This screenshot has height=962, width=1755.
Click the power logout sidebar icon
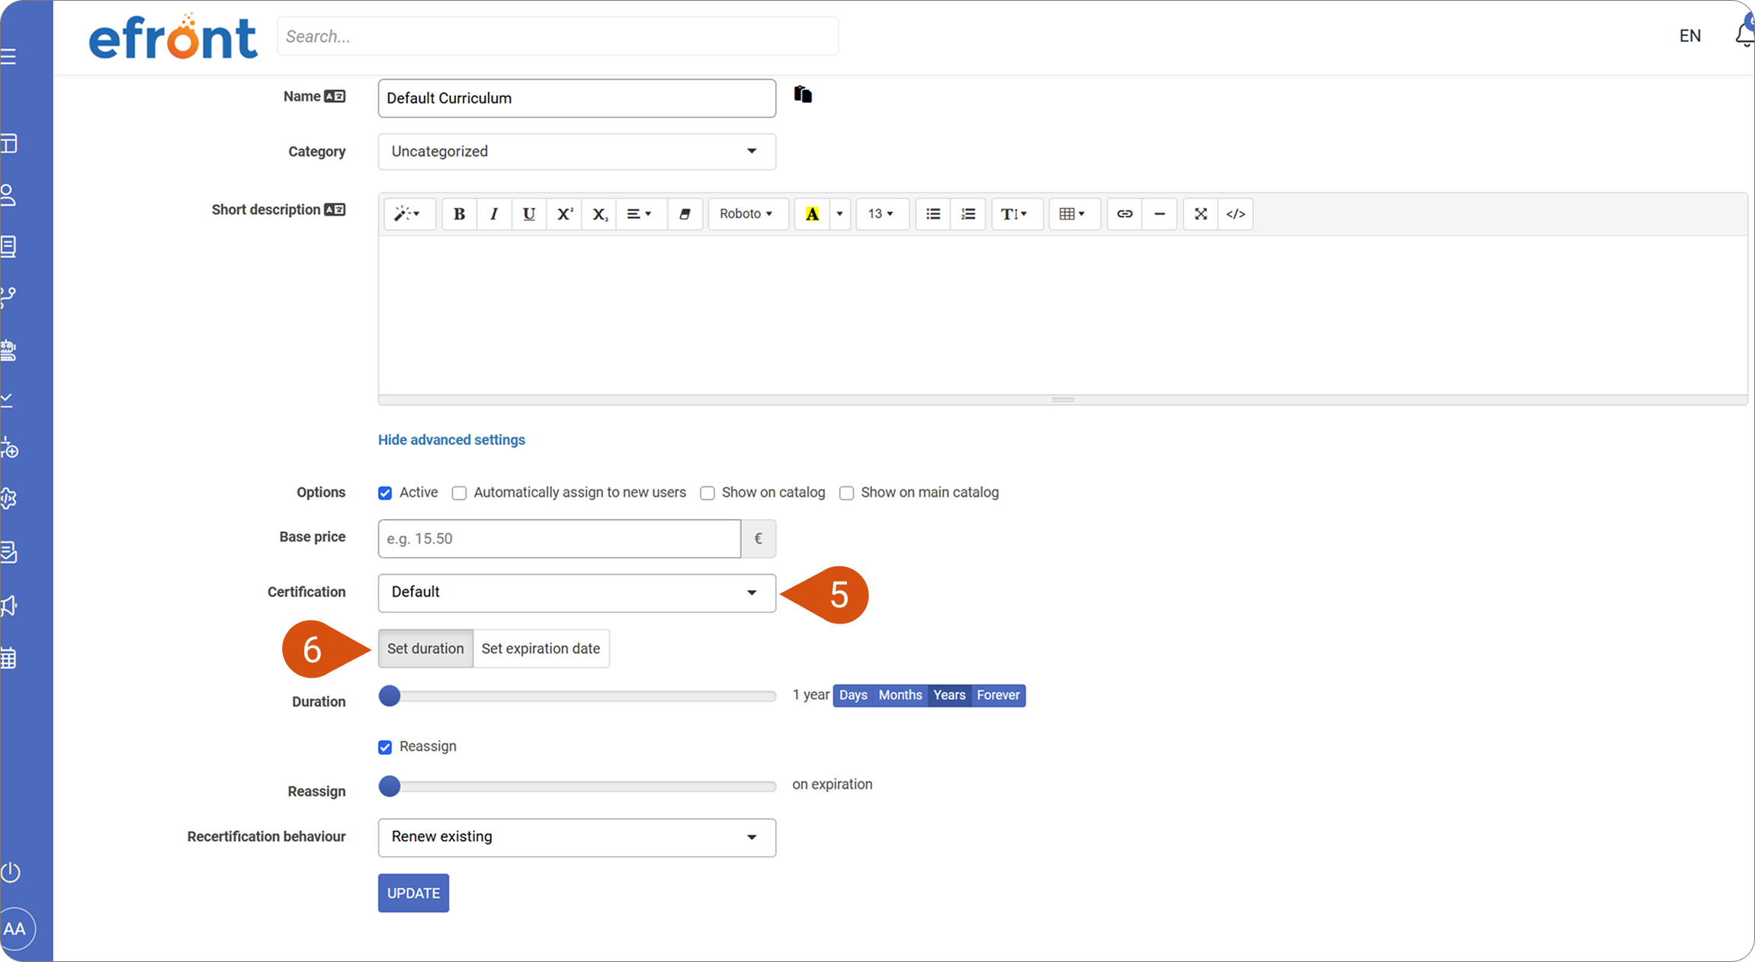10,871
